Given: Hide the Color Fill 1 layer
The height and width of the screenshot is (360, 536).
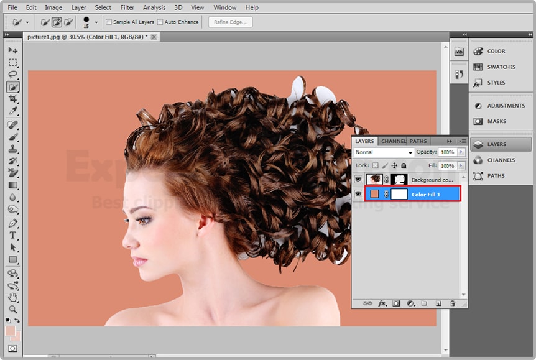Looking at the screenshot, I should [358, 195].
